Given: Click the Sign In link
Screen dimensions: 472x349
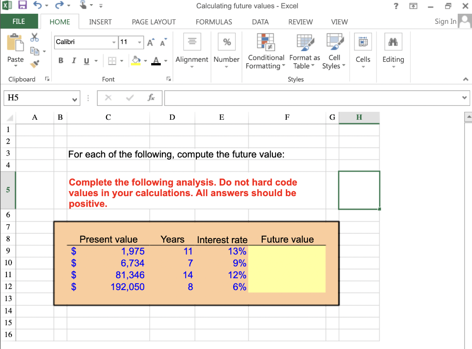Looking at the screenshot, I should (x=445, y=21).
